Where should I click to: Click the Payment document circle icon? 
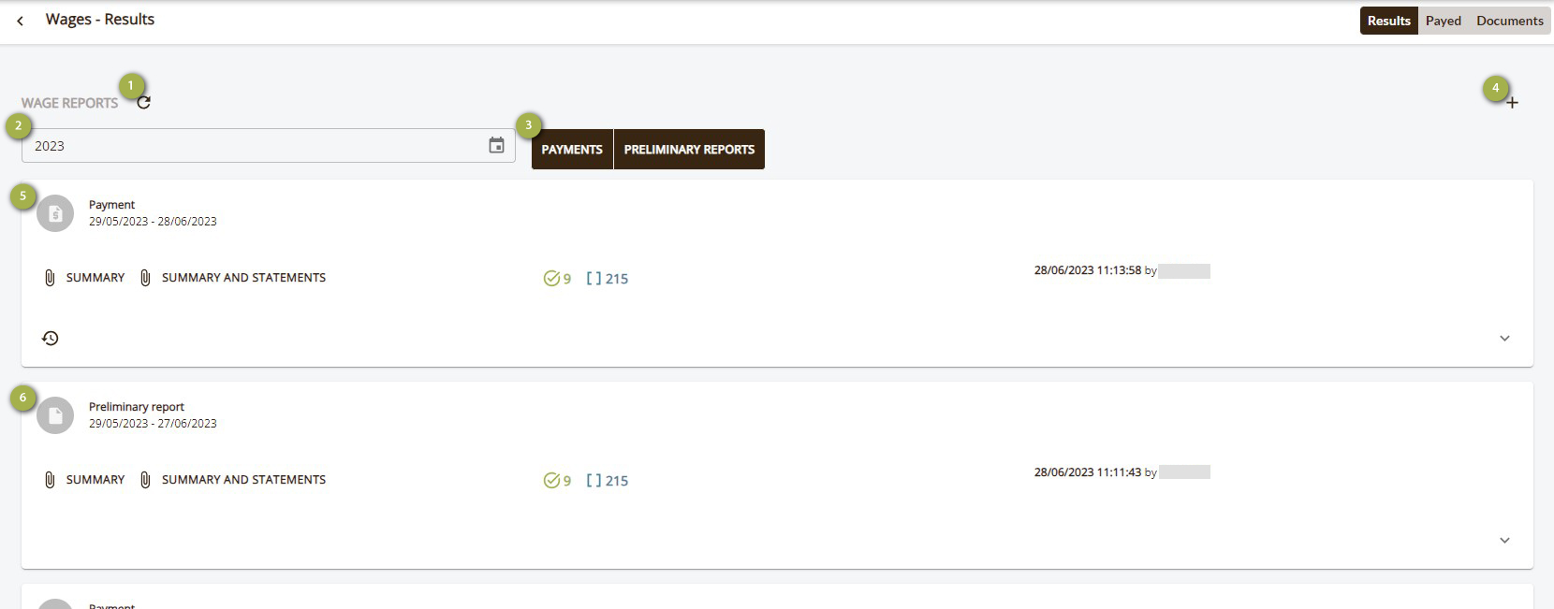[55, 213]
